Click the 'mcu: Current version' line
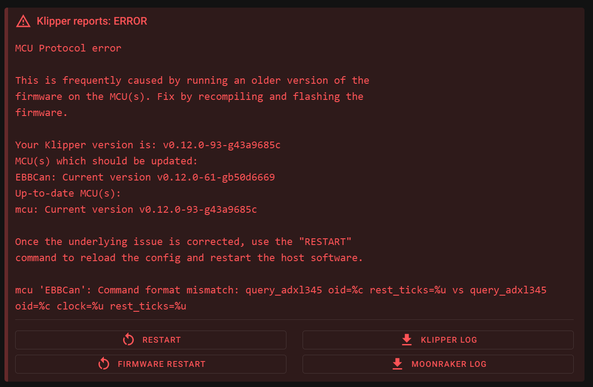593x387 pixels. tap(136, 209)
